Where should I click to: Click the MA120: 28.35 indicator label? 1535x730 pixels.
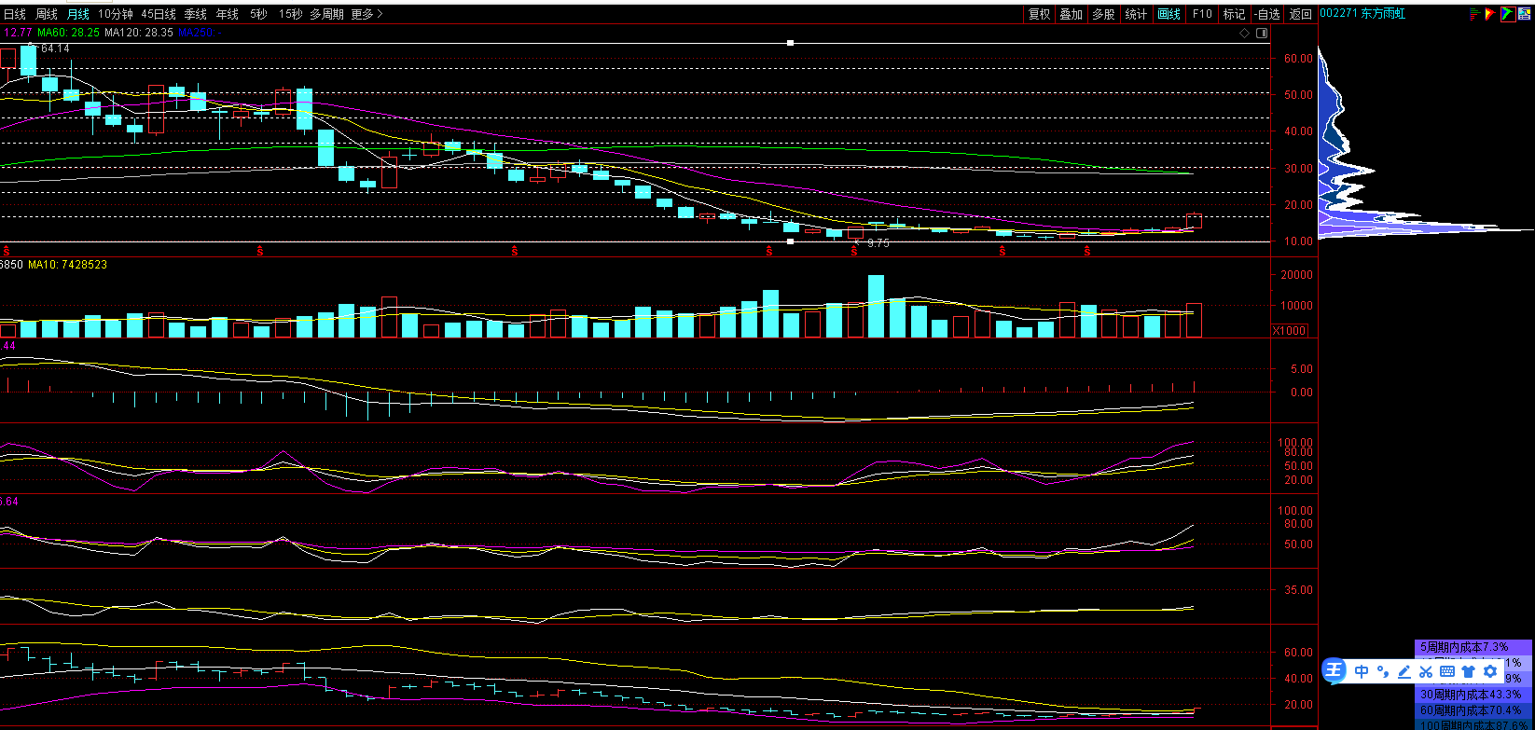coord(138,33)
